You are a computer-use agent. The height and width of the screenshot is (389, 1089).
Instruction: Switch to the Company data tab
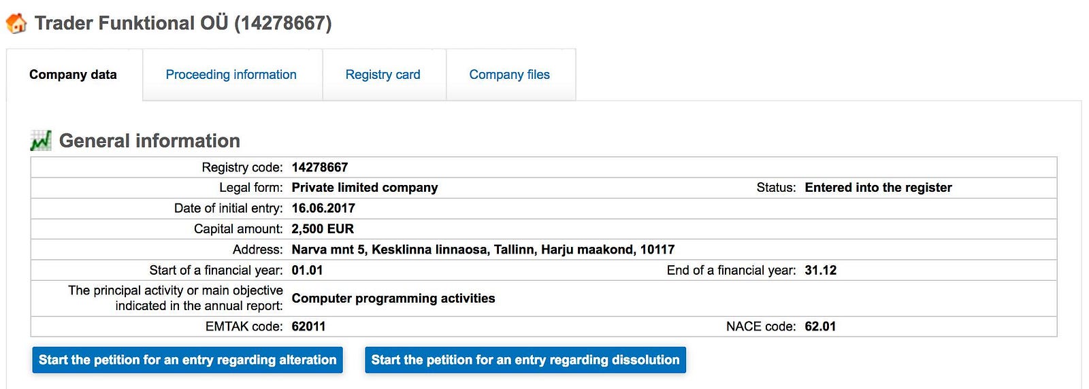(x=73, y=75)
